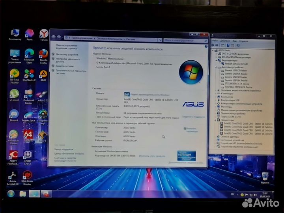Launch BlueStacks X from the desktop
This screenshot has width=284, height=213.
(29, 75)
